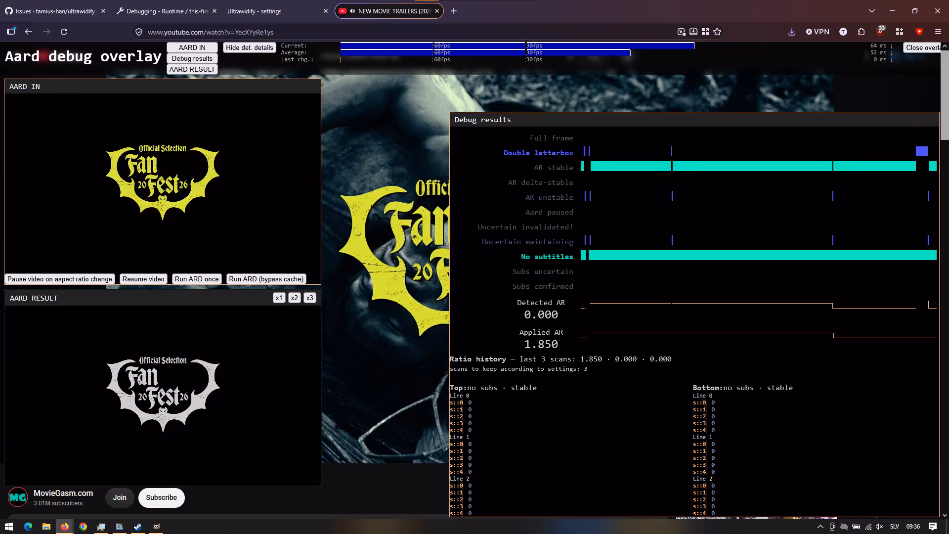Open Steam from the taskbar
Image resolution: width=949 pixels, height=534 pixels.
(138, 526)
